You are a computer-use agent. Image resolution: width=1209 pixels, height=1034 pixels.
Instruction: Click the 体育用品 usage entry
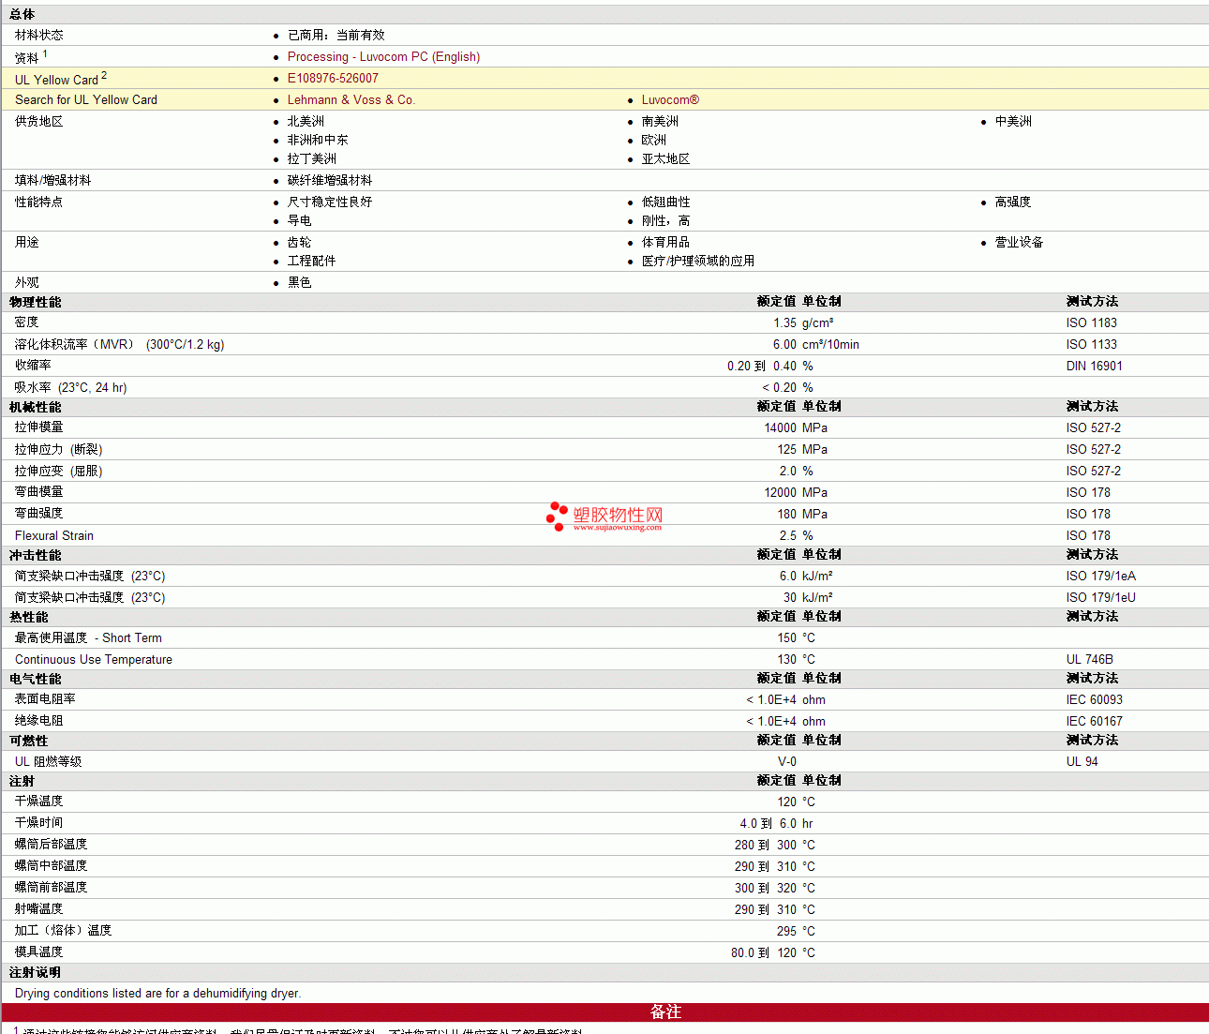pos(665,242)
